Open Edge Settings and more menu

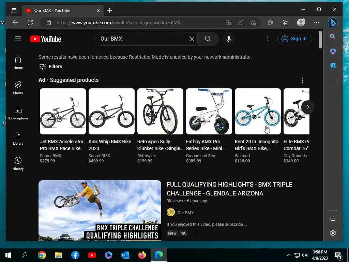[317, 23]
